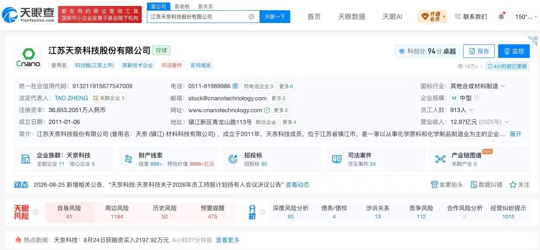This screenshot has height=250, width=540.
Task: Click the views count eye icon
Action: click(x=460, y=66)
